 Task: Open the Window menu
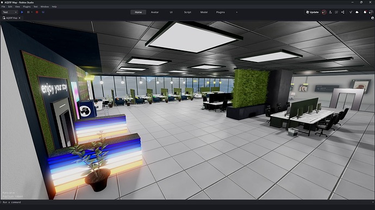[x=45, y=7]
